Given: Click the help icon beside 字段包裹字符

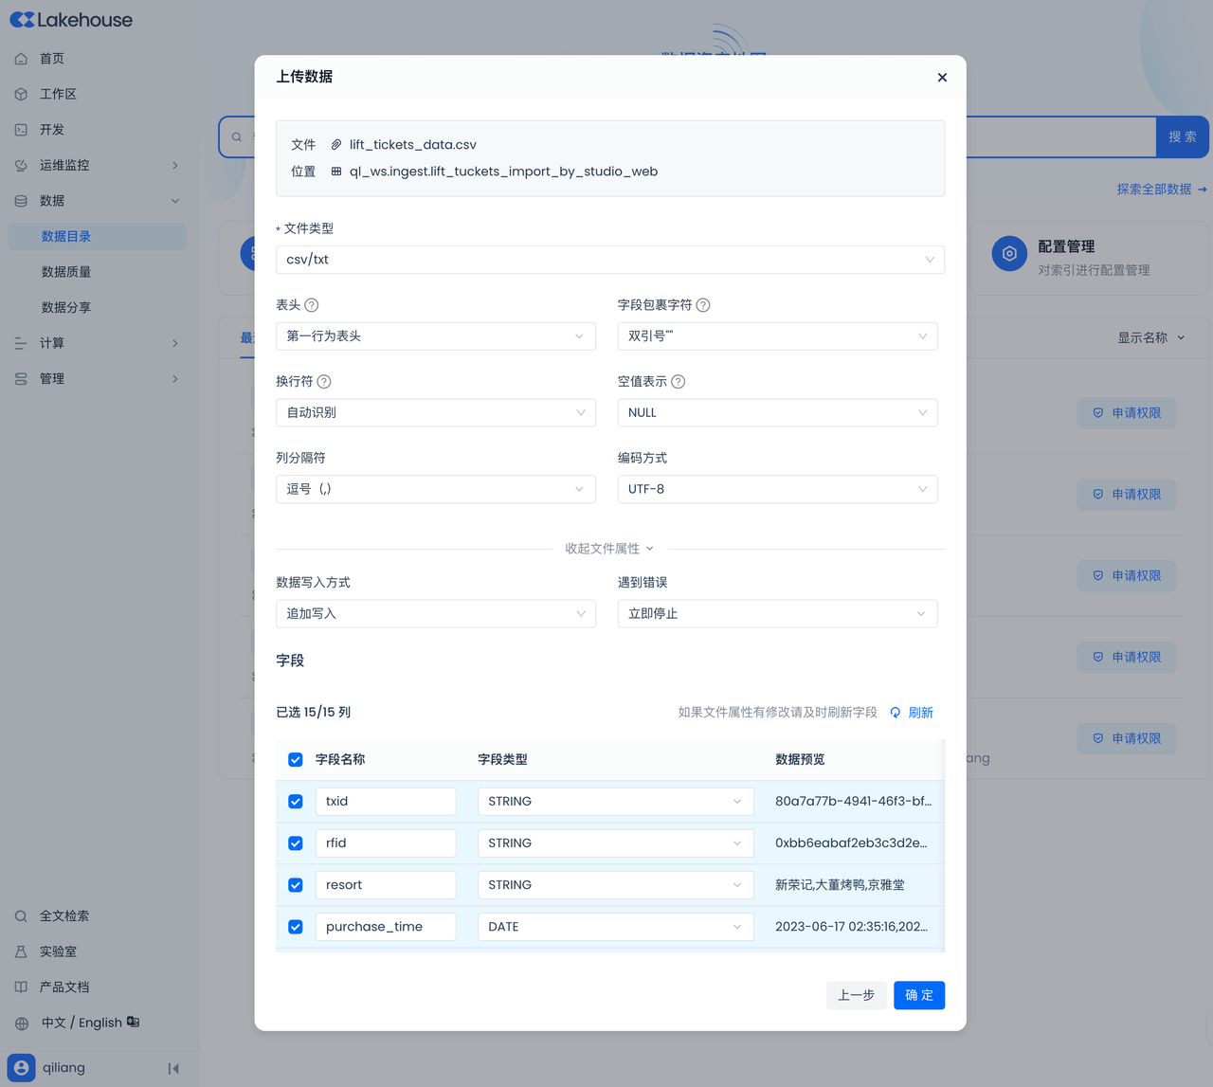Looking at the screenshot, I should [x=703, y=305].
